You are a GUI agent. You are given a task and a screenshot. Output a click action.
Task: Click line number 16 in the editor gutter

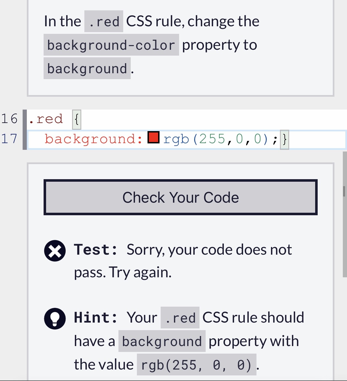pyautogui.click(x=10, y=119)
